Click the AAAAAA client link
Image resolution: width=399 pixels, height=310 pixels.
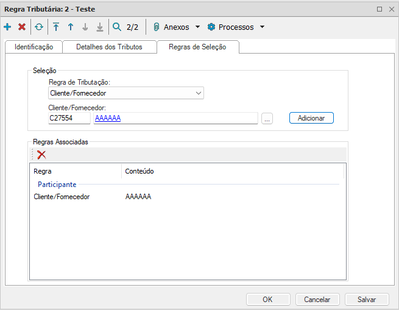tap(107, 118)
